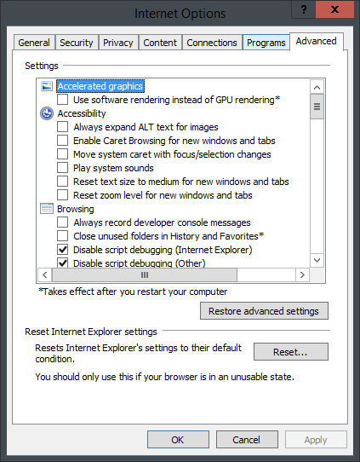Select the Browsing tree heading
The height and width of the screenshot is (462, 360).
point(76,209)
